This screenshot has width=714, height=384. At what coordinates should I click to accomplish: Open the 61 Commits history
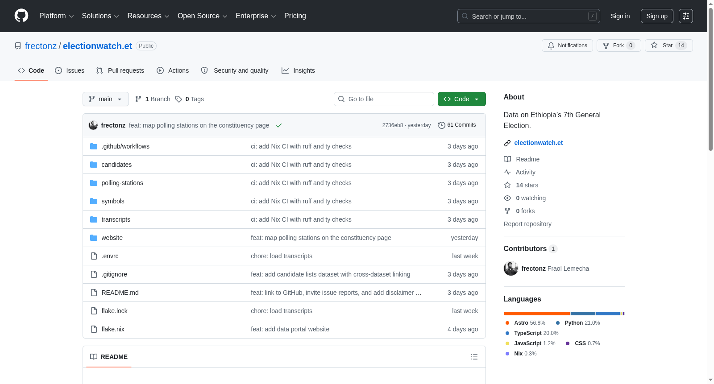(457, 125)
